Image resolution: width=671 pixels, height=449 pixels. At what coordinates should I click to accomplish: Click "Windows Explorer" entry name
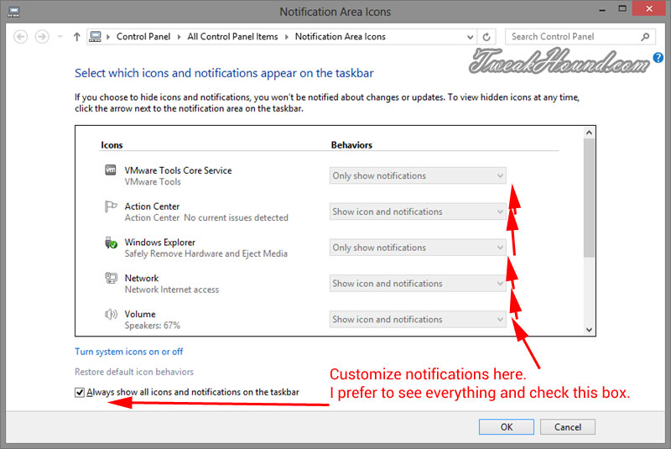pos(159,243)
